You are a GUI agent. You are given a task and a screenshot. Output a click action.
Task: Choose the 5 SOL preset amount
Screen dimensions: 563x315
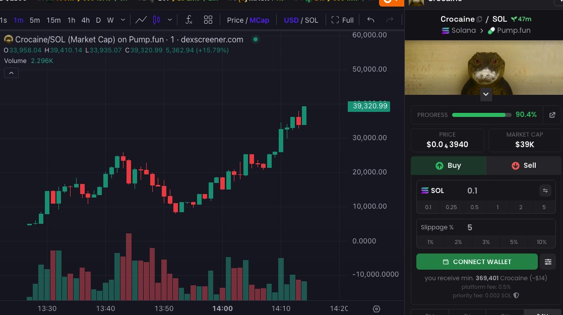(x=544, y=207)
